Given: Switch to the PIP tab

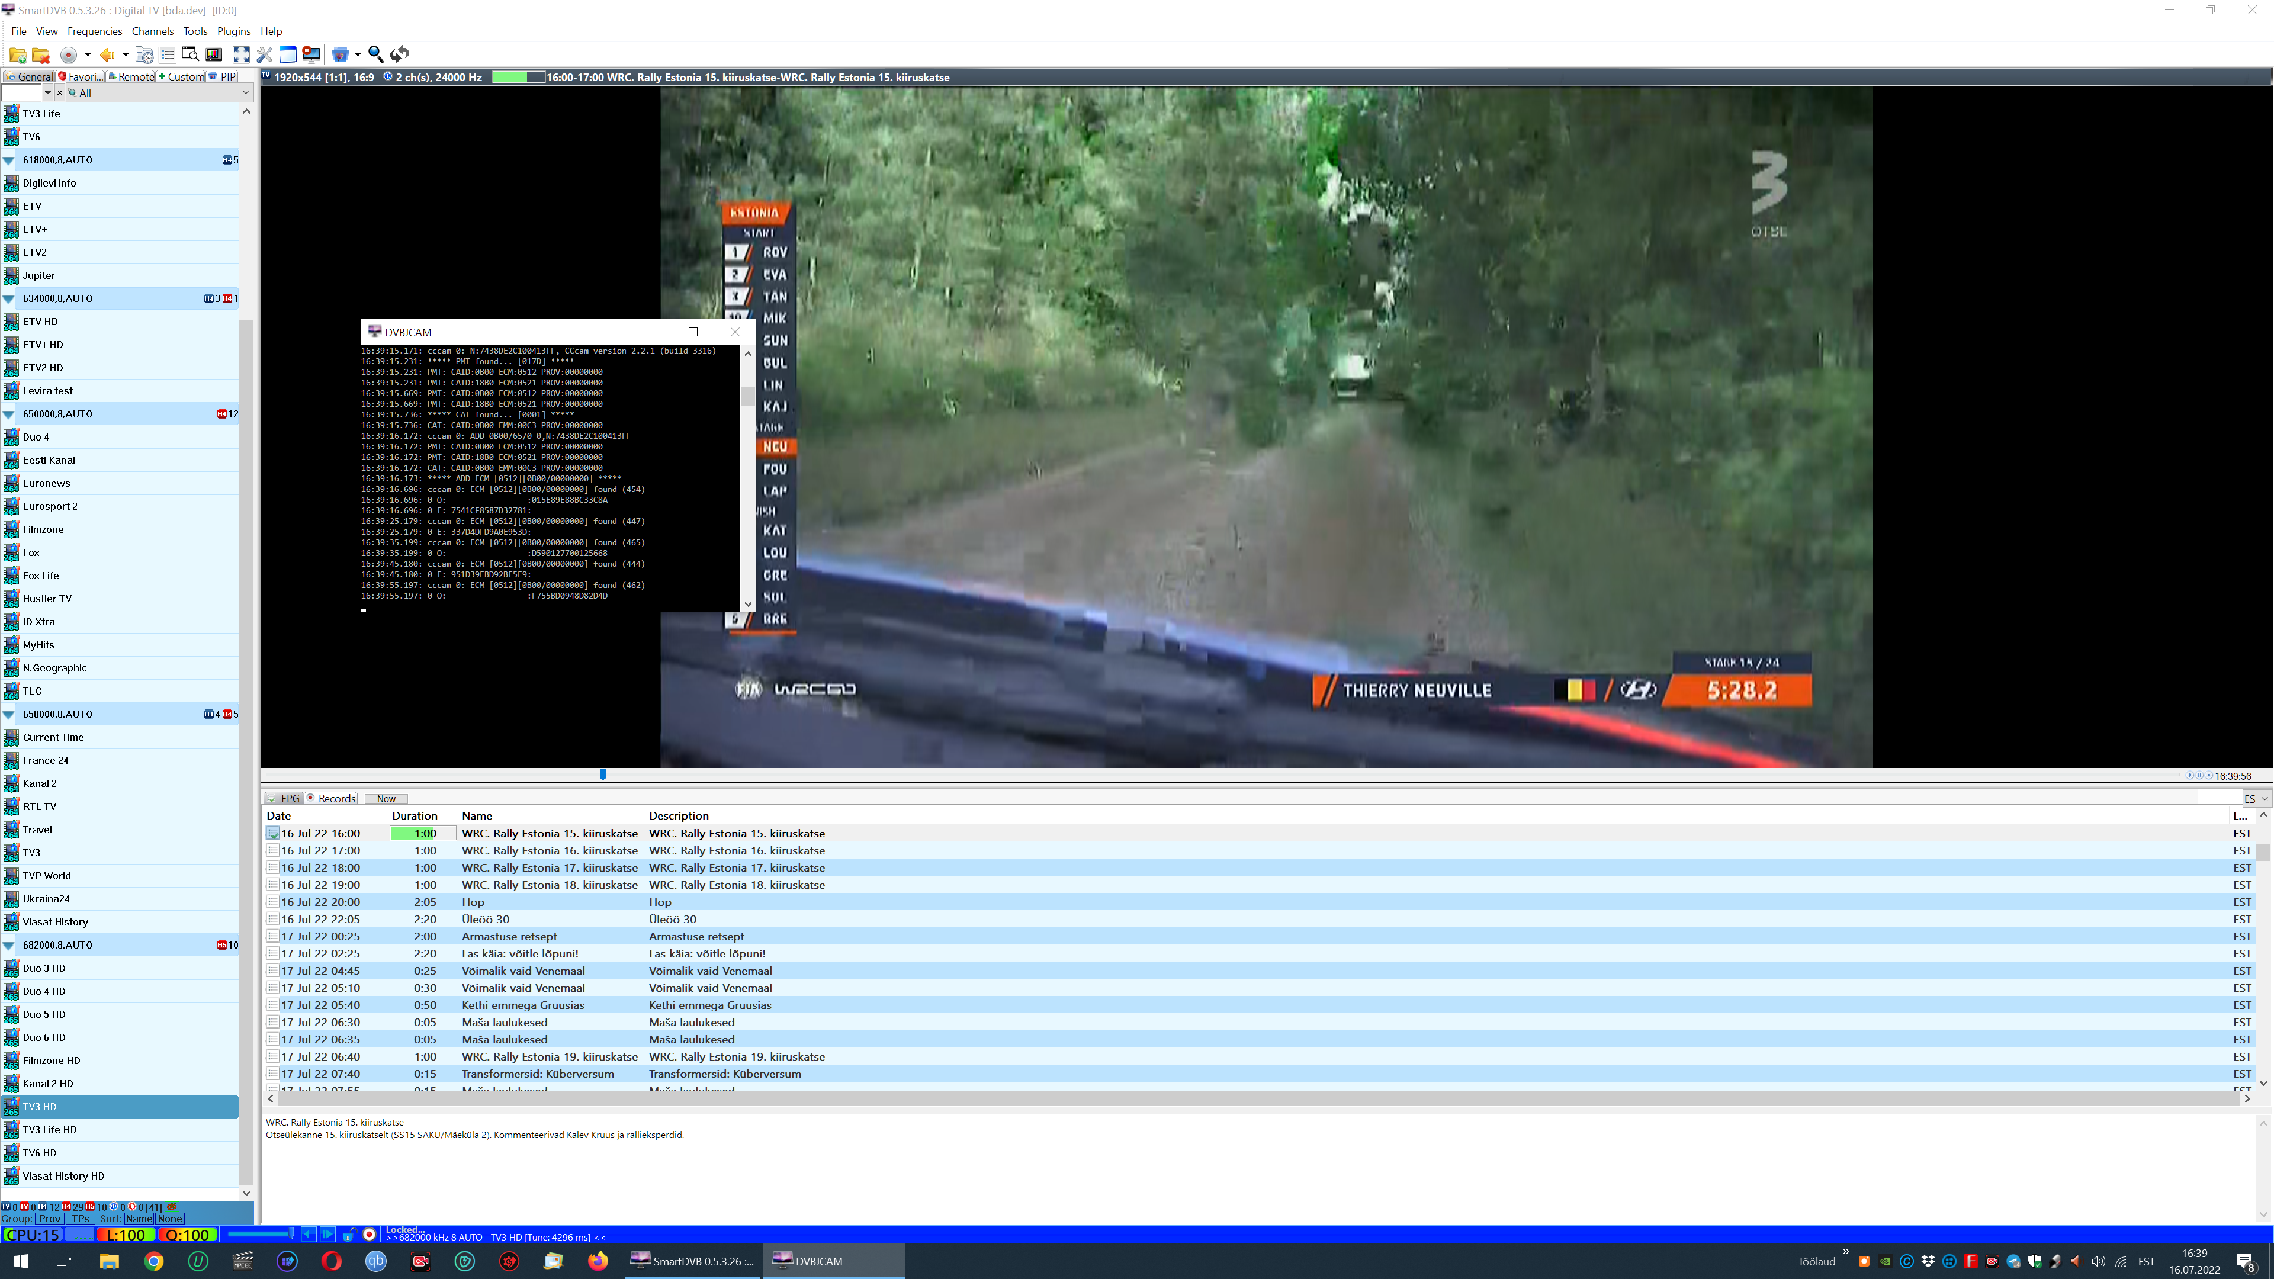Looking at the screenshot, I should pyautogui.click(x=223, y=77).
